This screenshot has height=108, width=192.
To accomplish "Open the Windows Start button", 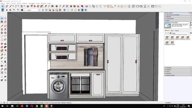I will [2, 106].
